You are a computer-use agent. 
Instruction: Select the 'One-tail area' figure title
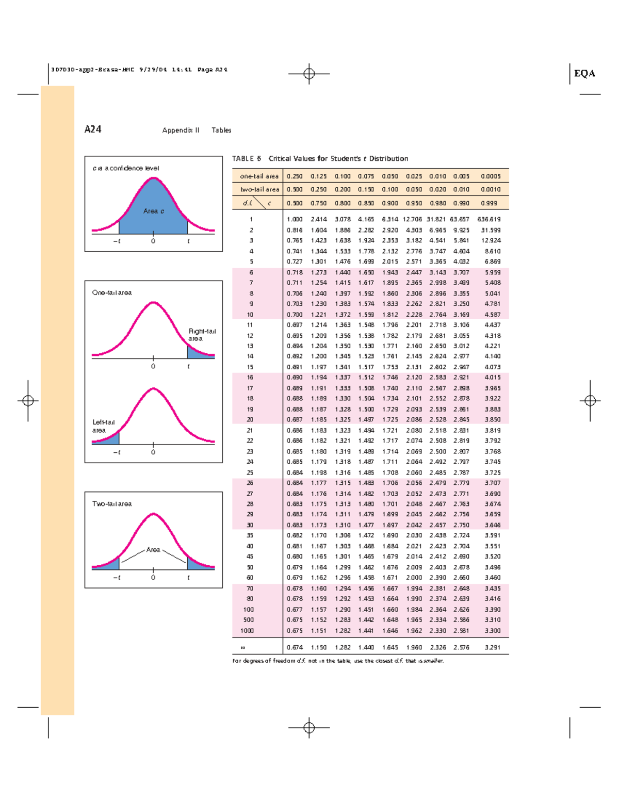(x=112, y=293)
